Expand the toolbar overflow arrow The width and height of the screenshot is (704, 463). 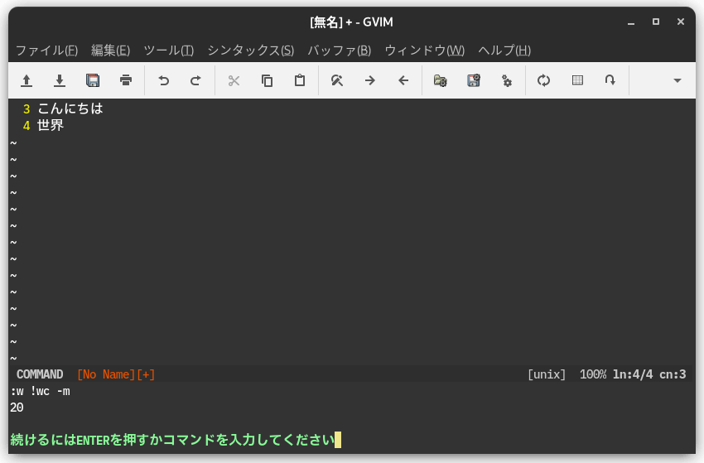click(677, 81)
